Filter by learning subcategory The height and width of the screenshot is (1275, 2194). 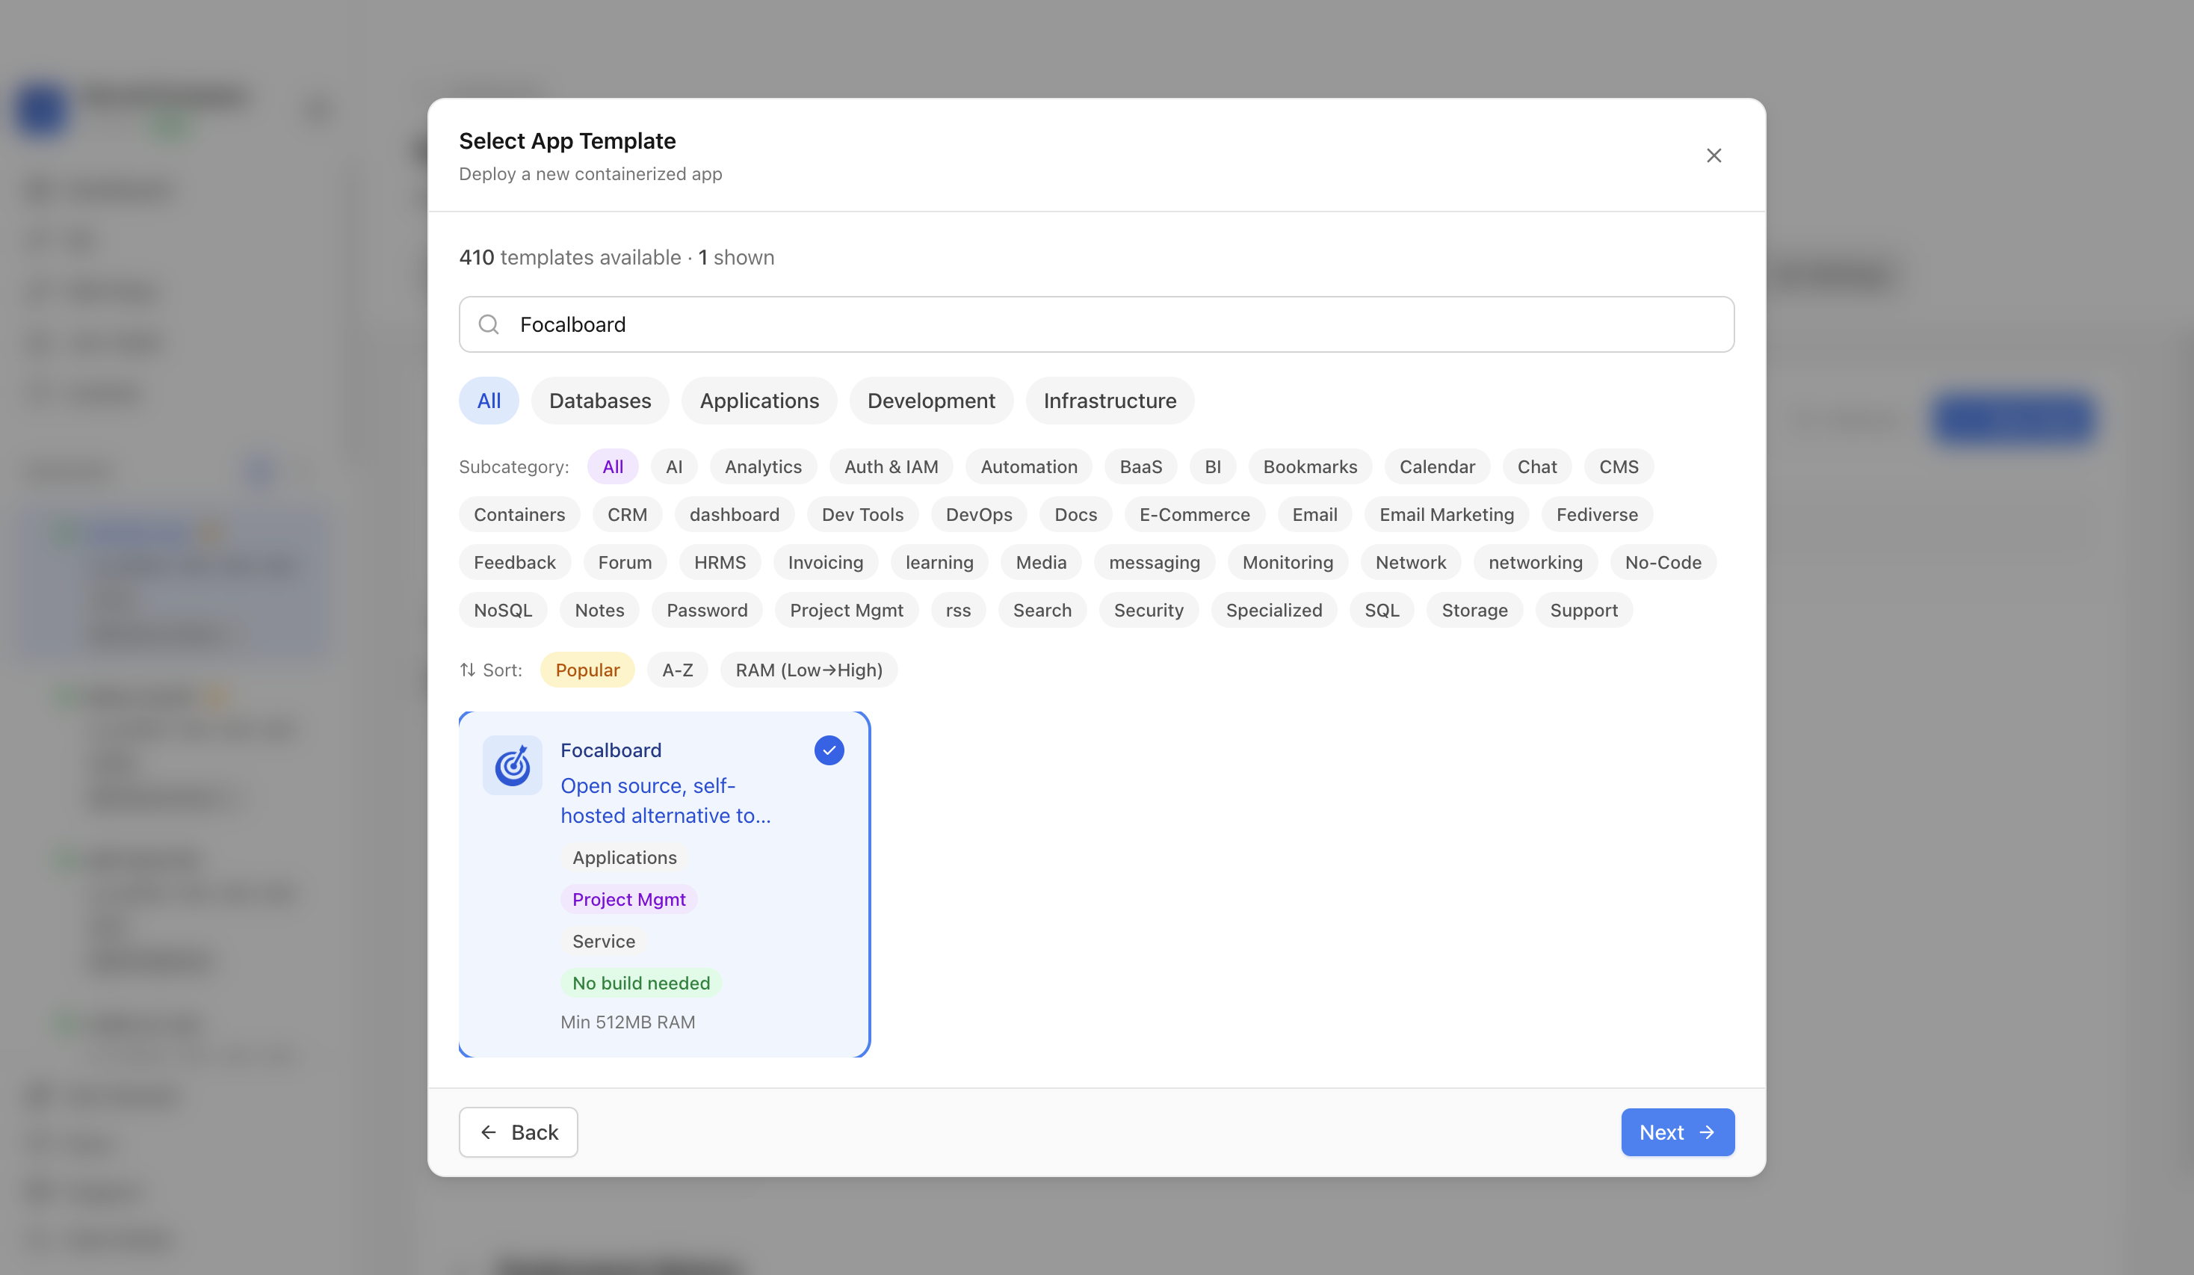[939, 563]
